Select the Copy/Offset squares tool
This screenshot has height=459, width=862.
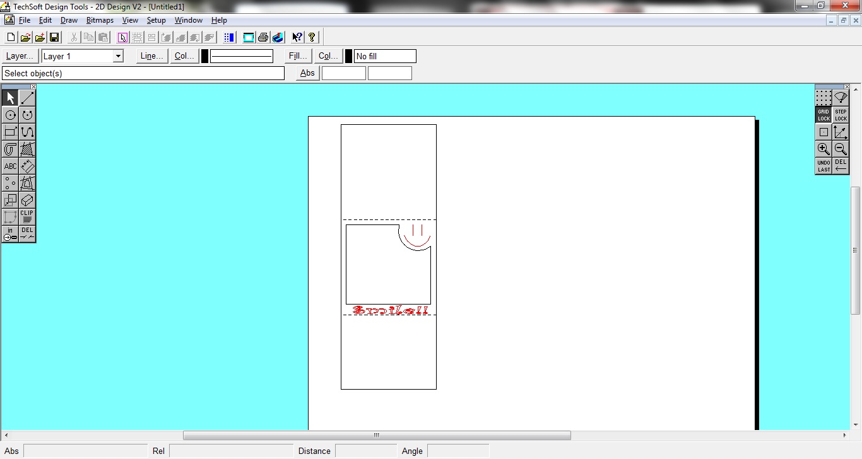[x=10, y=200]
